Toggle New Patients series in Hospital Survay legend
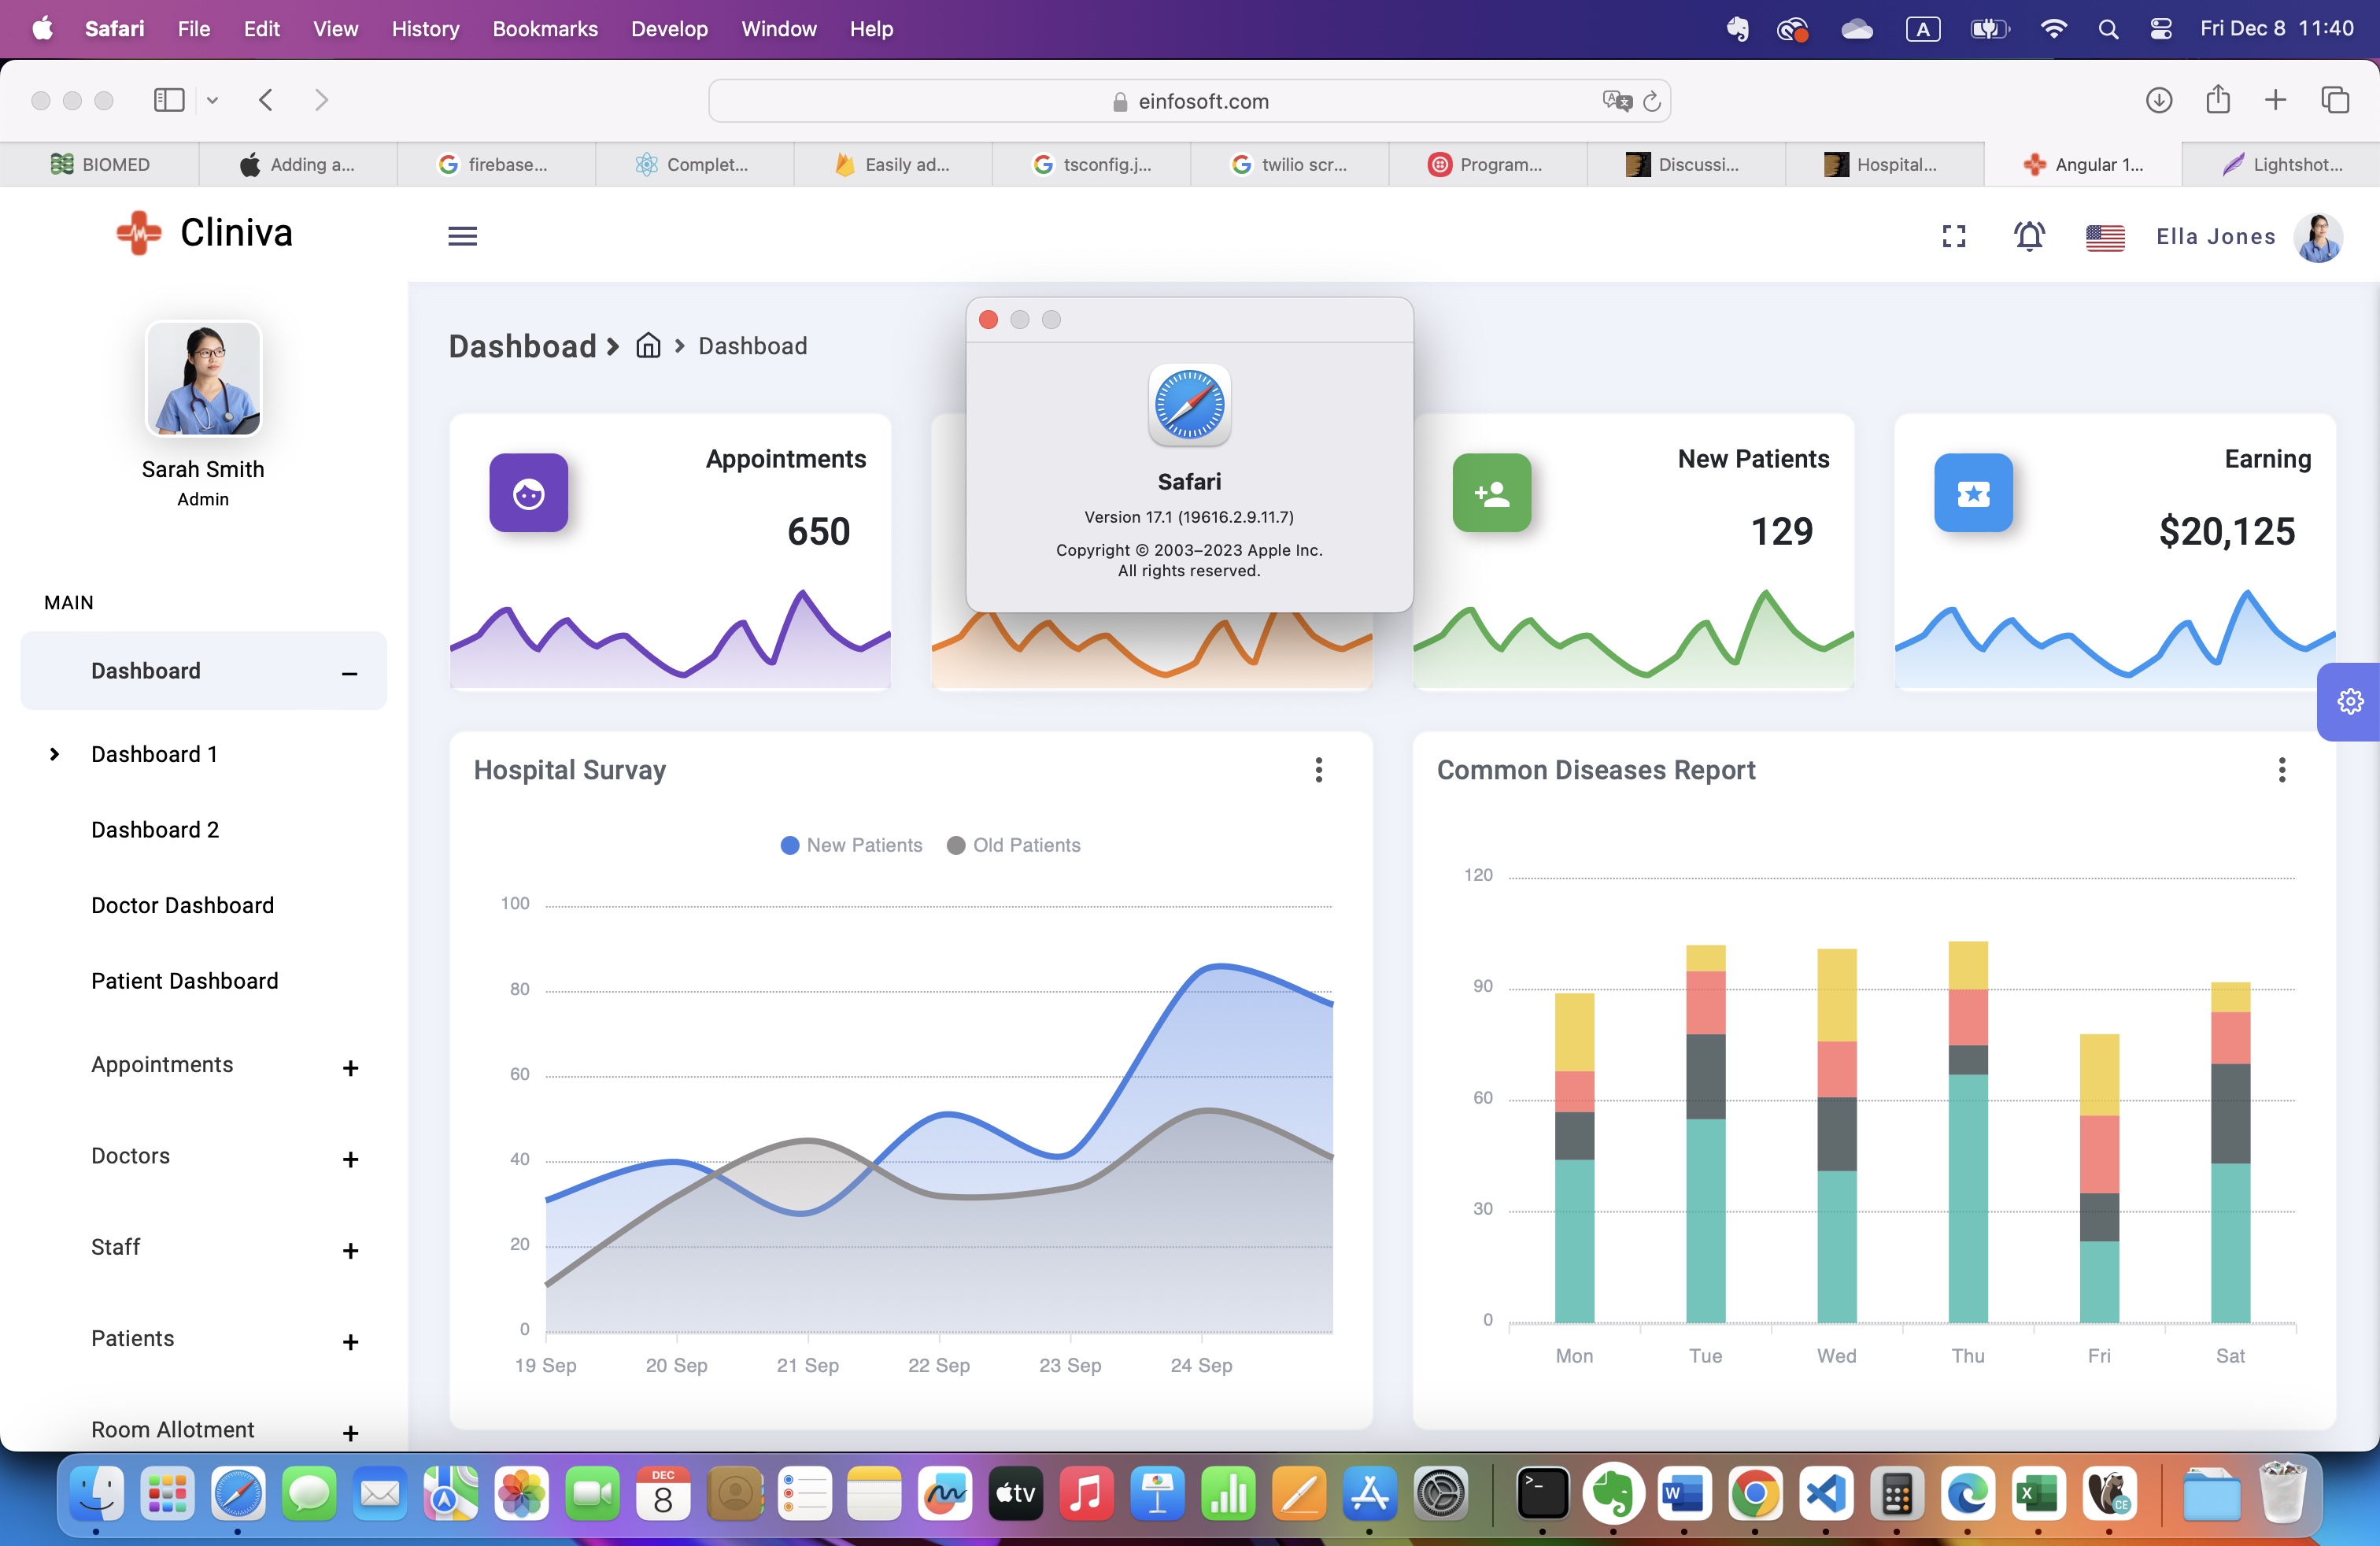The image size is (2380, 1546). pos(851,845)
